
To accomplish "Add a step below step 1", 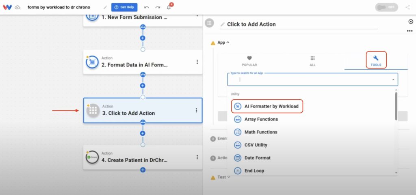I will [x=143, y=38].
